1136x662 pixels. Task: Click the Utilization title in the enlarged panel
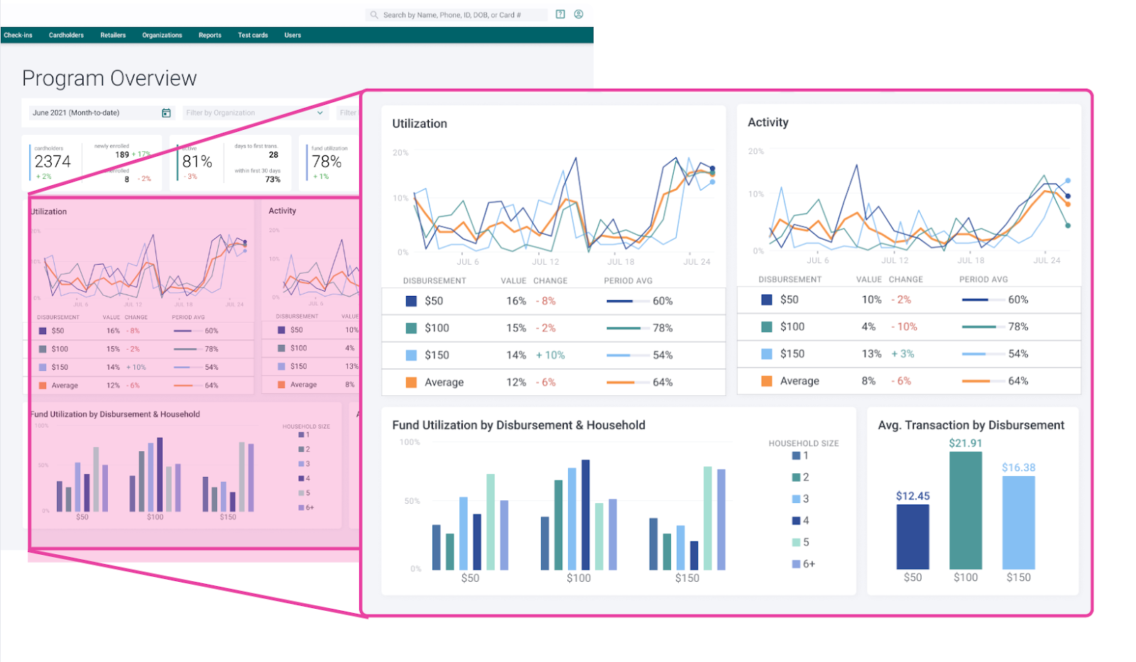420,123
